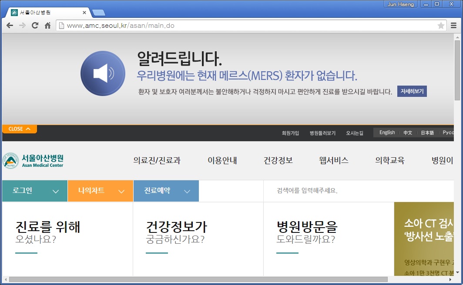463x285 pixels.
Task: Click the speaker announcement icon
Action: 103,73
